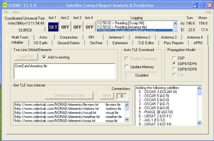
Task: Select the Initialize tab
Action: 17,42
